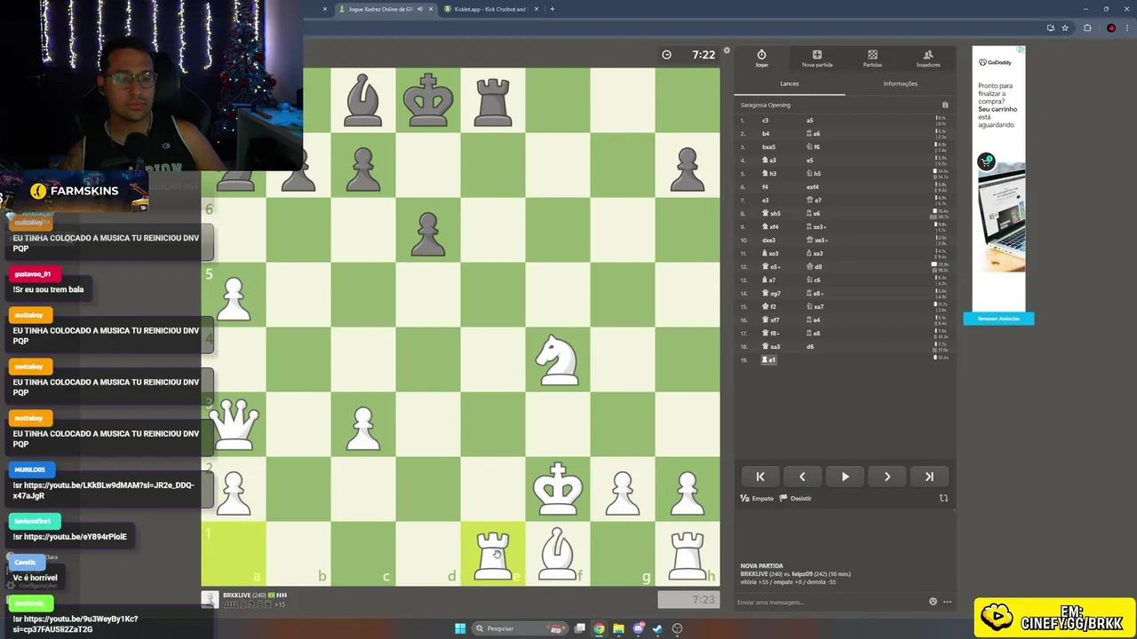Select the white knight on the board
The image size is (1137, 639).
tap(558, 359)
